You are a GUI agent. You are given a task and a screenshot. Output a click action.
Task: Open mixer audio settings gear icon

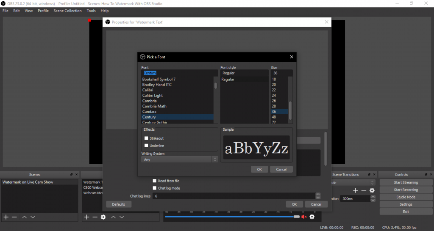pos(312,217)
